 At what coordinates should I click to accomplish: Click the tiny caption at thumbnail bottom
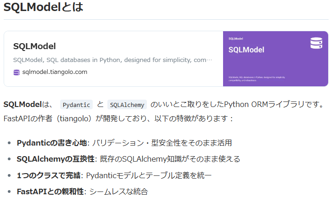257,79
